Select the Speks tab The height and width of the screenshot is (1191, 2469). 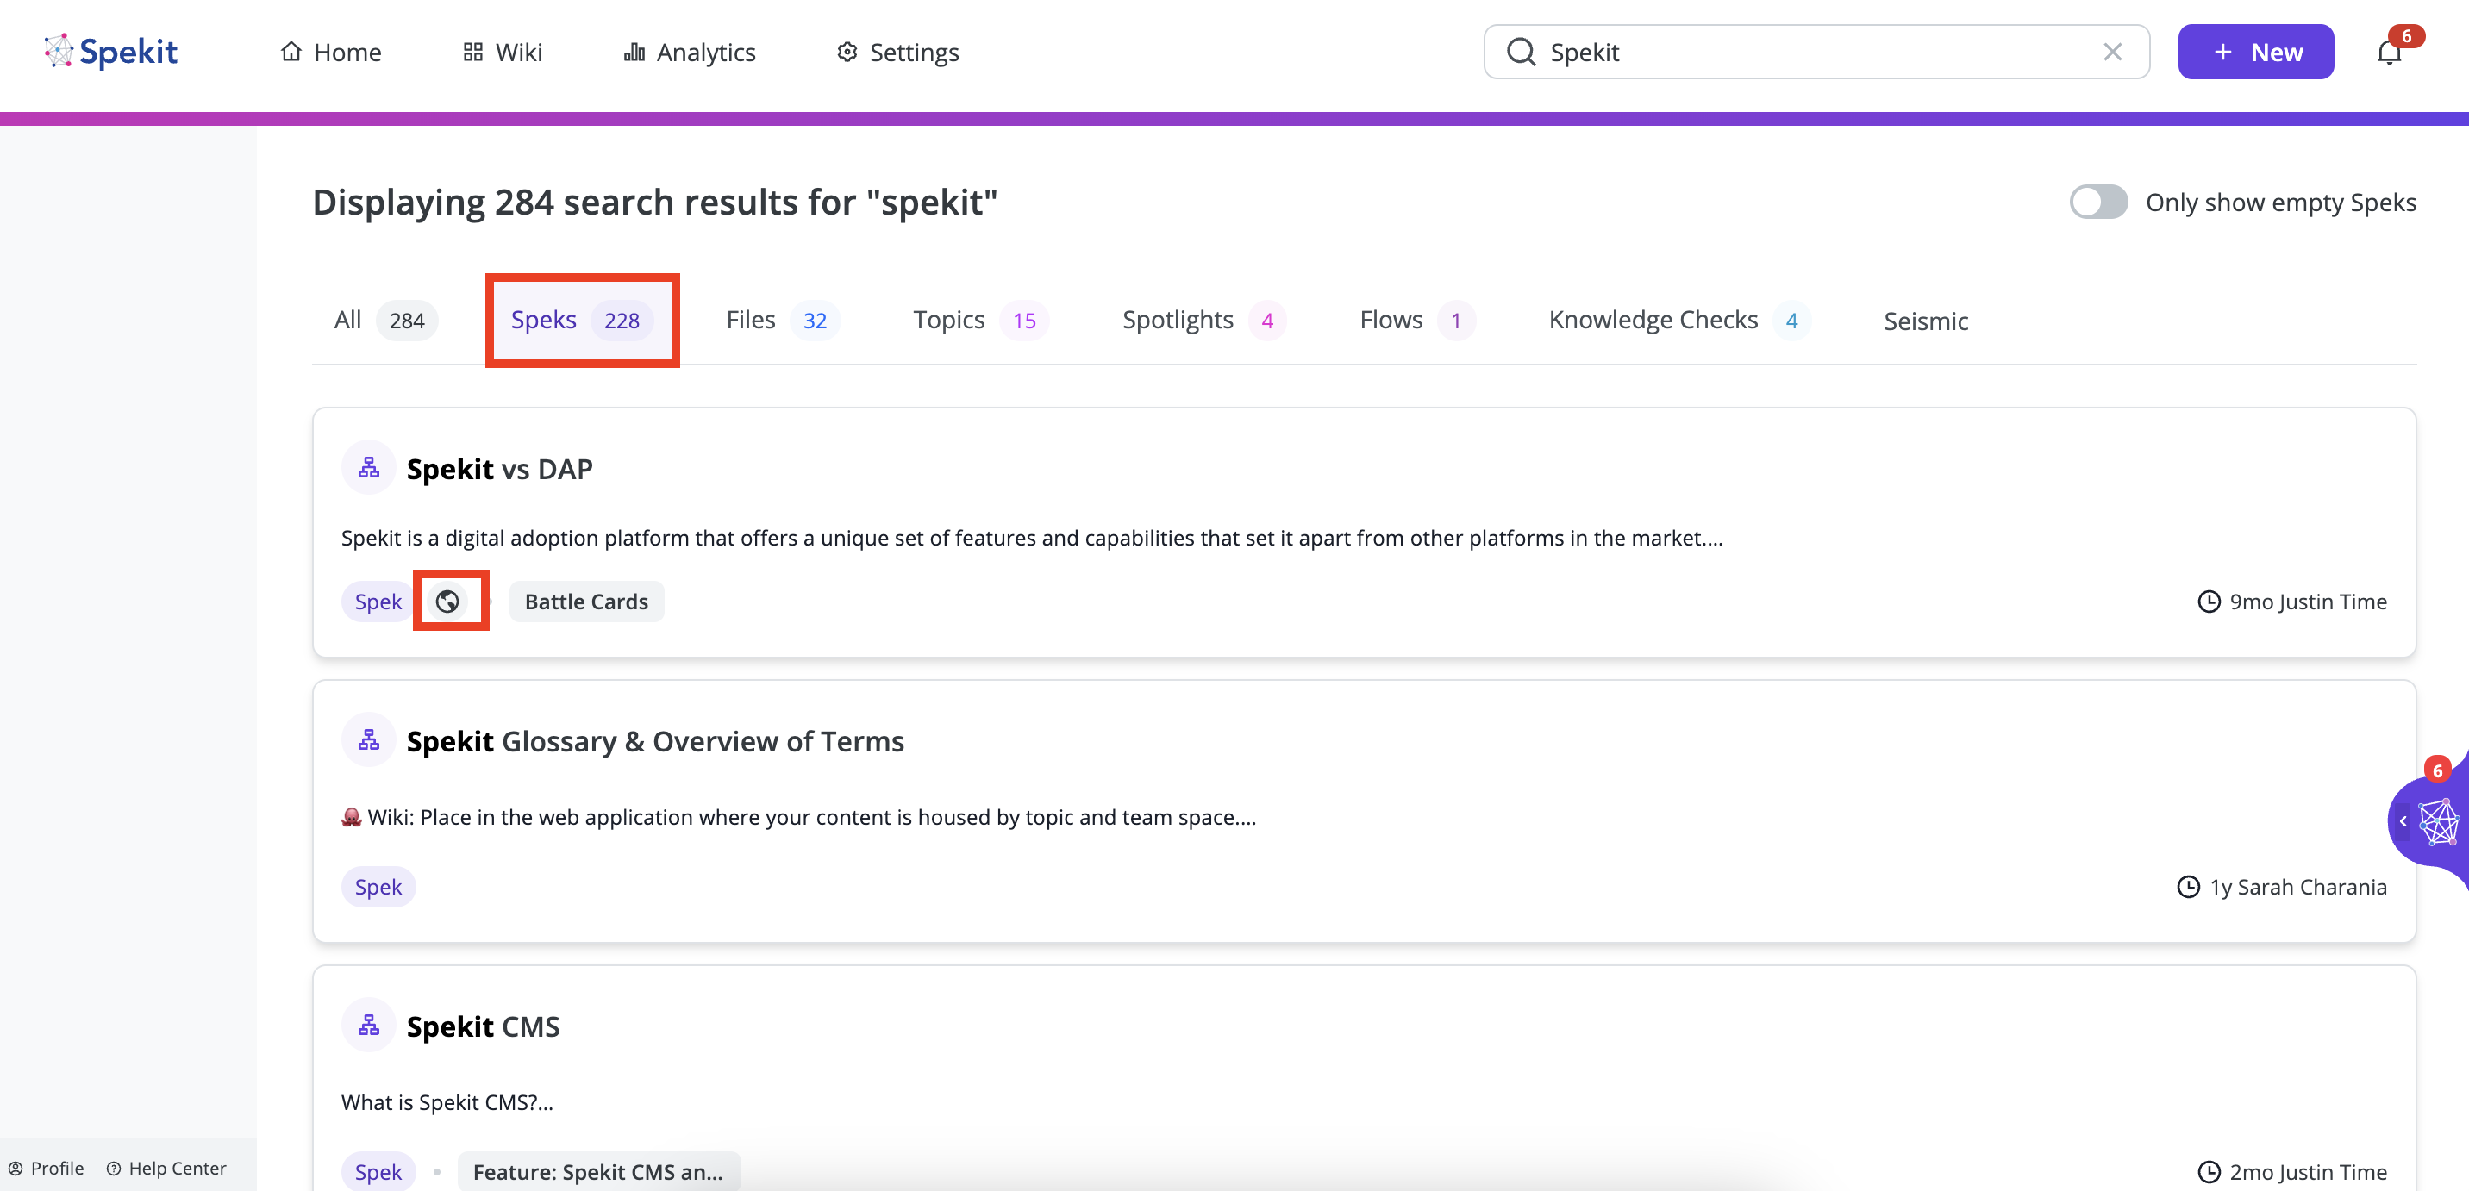coord(582,320)
